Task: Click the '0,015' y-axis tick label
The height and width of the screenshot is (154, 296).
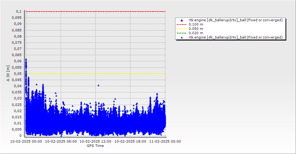Action: (17, 117)
